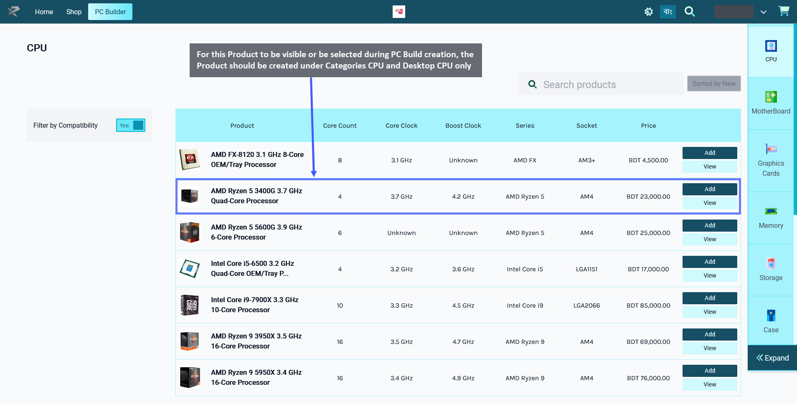
Task: Click Product column header
Action: coord(242,126)
